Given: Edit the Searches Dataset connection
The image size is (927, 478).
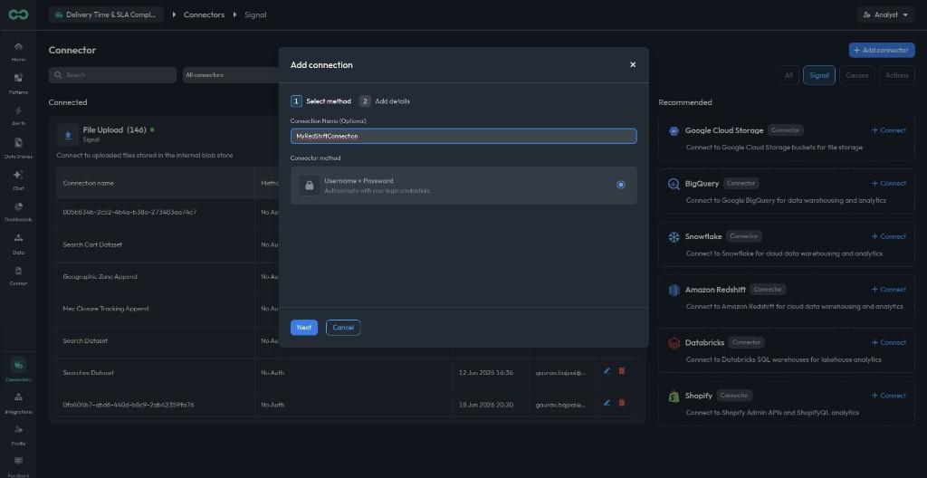Looking at the screenshot, I should coord(607,371).
